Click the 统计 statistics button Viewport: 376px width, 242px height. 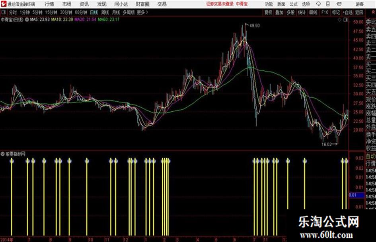tap(302, 12)
